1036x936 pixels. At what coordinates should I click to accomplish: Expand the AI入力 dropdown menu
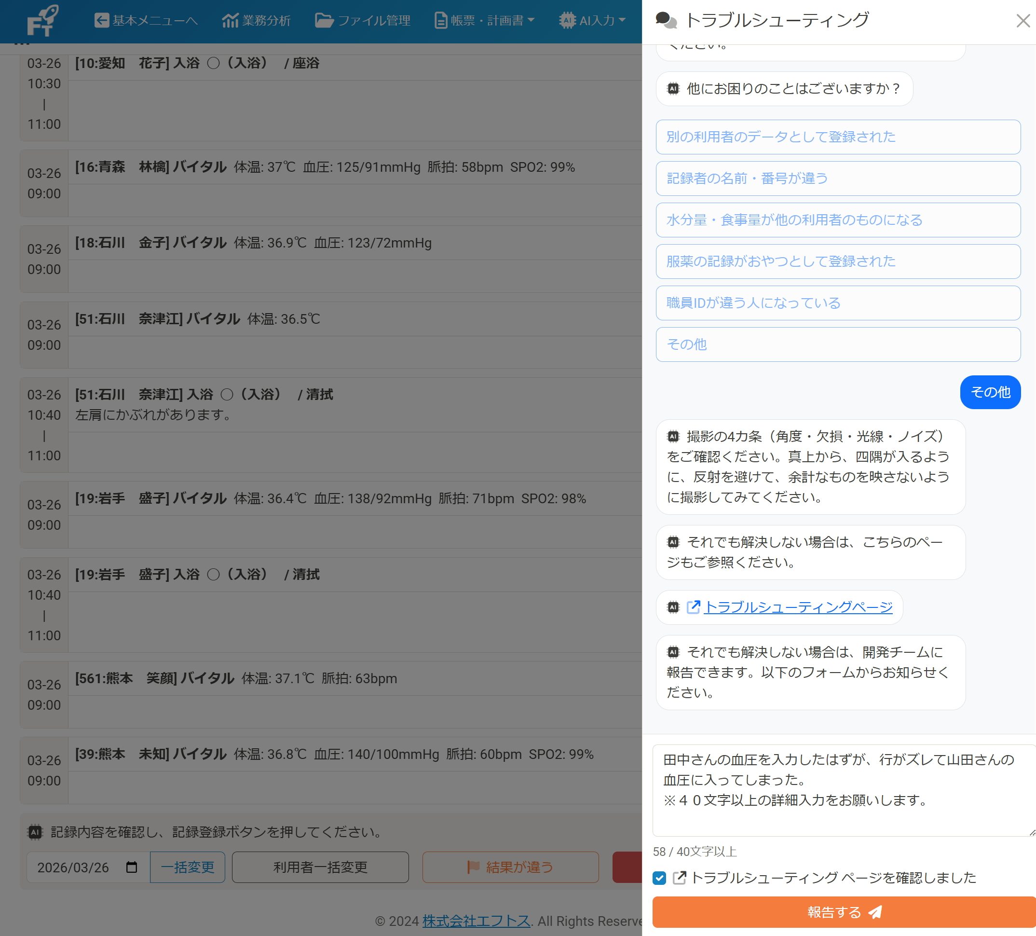coord(591,20)
